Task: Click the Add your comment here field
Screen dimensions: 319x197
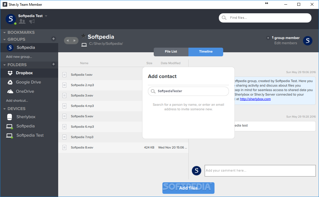Action: click(260, 171)
